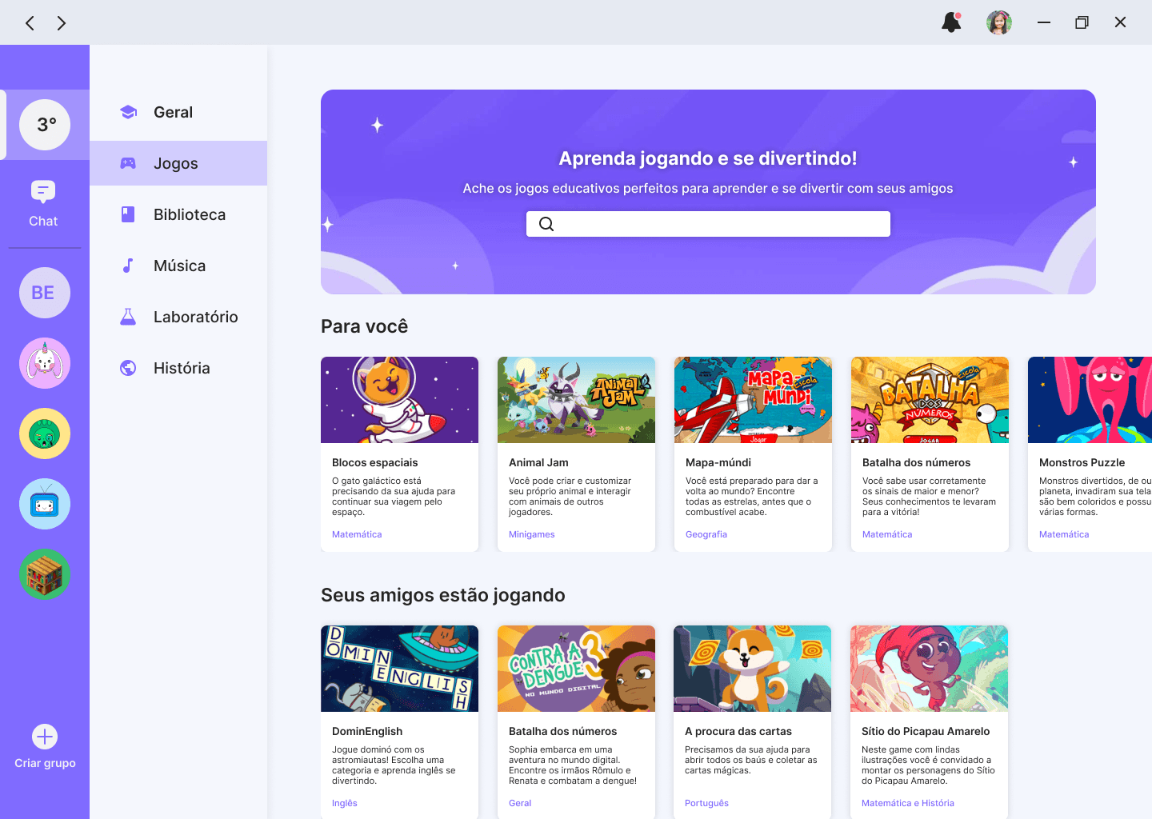Open the Chat icon in sidebar
This screenshot has width=1152, height=819.
[x=44, y=203]
